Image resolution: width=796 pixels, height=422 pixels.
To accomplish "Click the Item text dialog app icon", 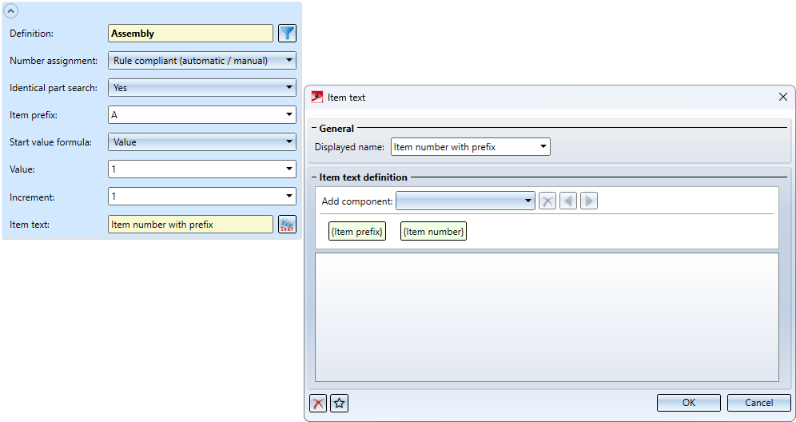I will coord(317,97).
